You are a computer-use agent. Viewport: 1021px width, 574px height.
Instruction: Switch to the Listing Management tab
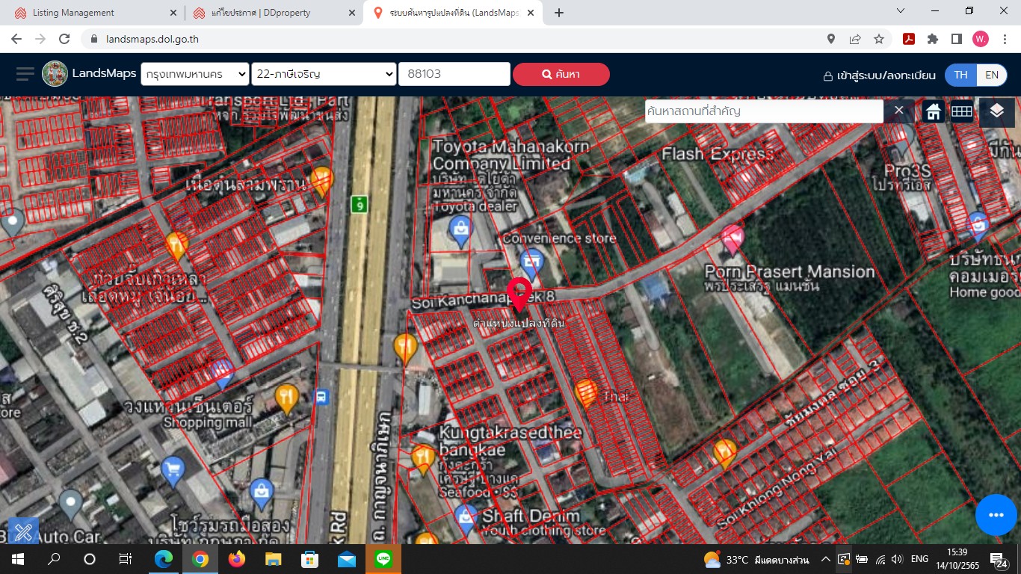(90, 13)
